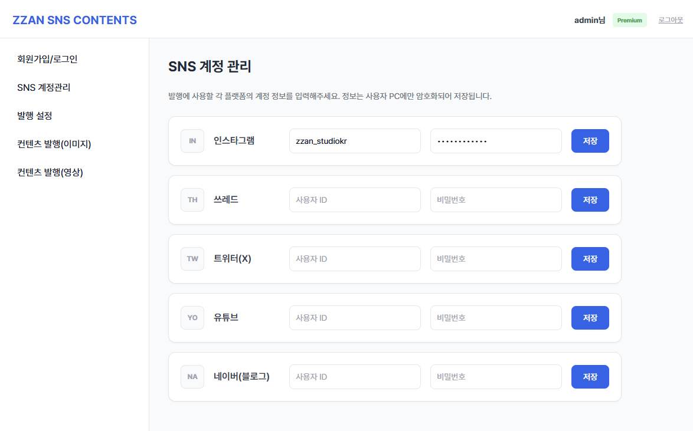Click the Premium membership badge
The image size is (693, 431).
pos(629,20)
